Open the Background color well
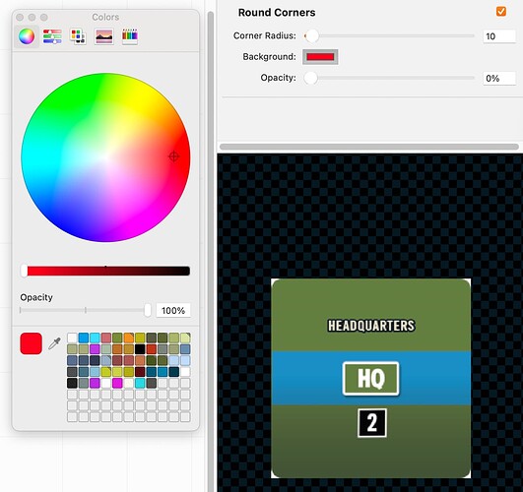 point(320,57)
